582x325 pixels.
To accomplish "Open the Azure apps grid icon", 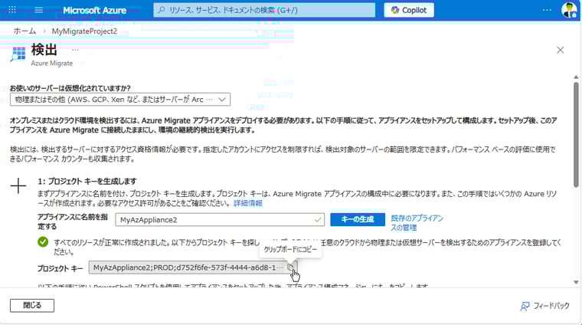I will [12, 10].
